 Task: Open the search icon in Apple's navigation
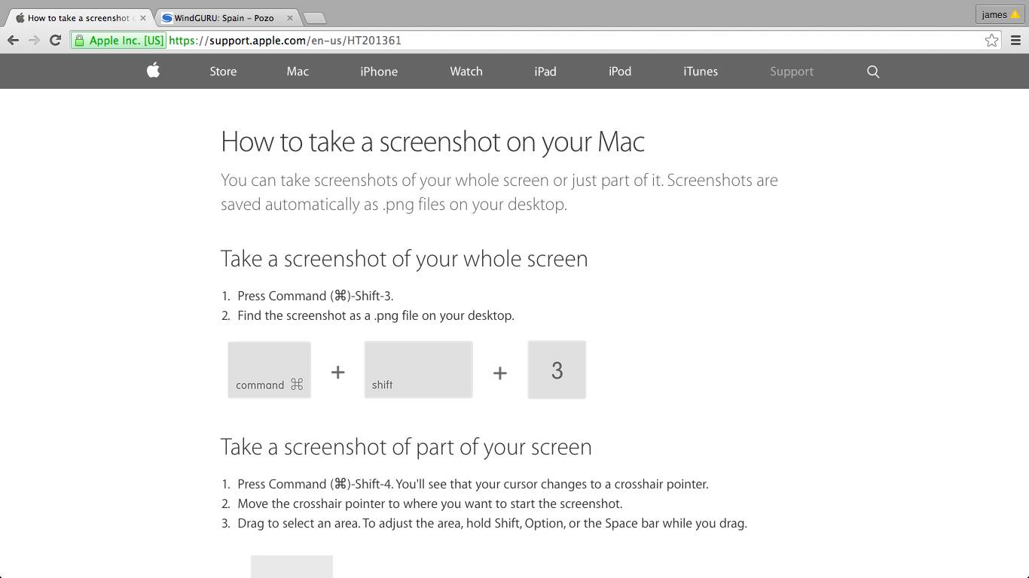click(872, 71)
